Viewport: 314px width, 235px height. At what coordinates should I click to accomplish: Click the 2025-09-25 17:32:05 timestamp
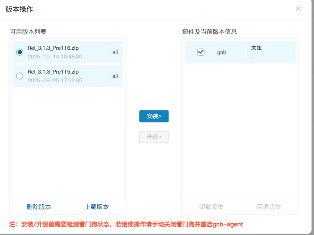(x=55, y=80)
